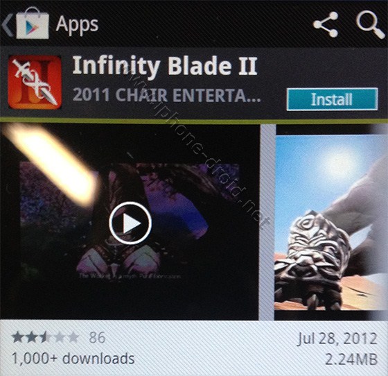Play the trailer video
The height and width of the screenshot is (376, 388).
[x=130, y=223]
